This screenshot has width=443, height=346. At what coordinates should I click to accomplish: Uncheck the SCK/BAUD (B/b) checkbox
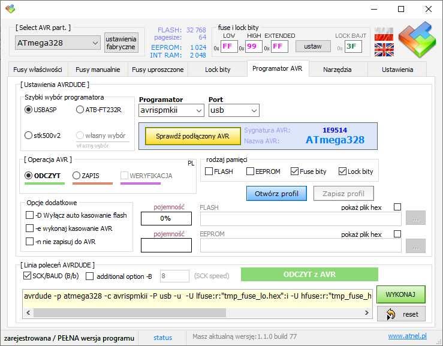27,276
